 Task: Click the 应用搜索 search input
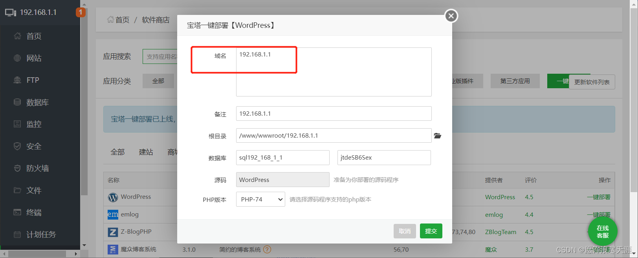[160, 56]
